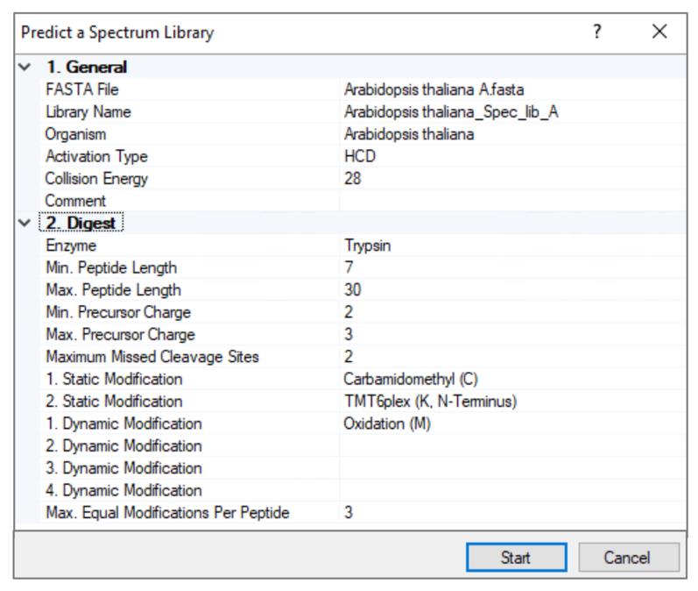Collapse the 2. Digest section chevron
698x591 pixels.
tap(25, 224)
